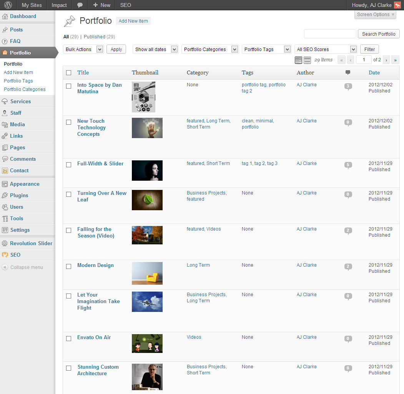Switch to list view icon
404x394 pixels.
298,60
